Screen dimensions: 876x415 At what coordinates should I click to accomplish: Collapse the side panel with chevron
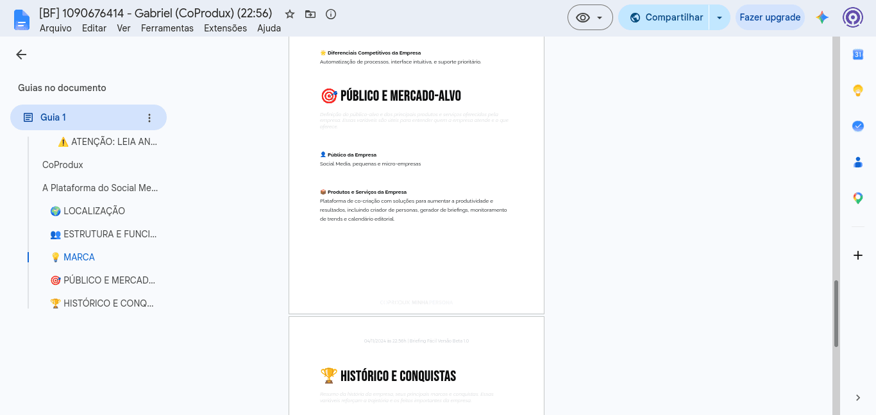tap(858, 398)
